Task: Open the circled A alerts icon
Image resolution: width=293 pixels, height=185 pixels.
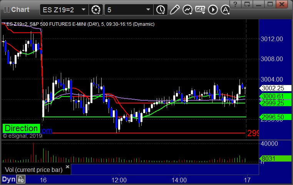Action: point(225,10)
